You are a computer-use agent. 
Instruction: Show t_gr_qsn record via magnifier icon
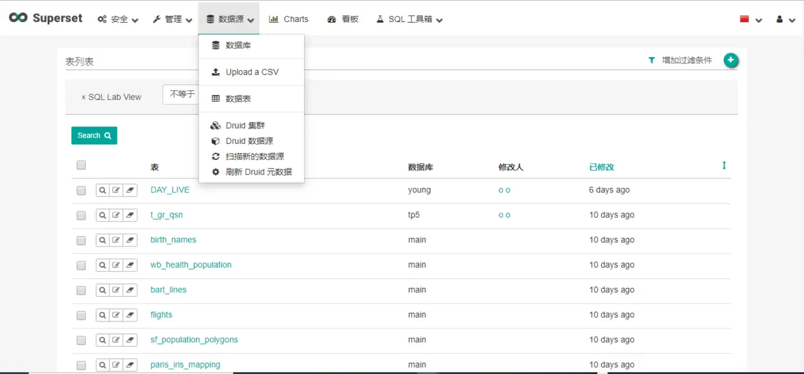point(102,215)
